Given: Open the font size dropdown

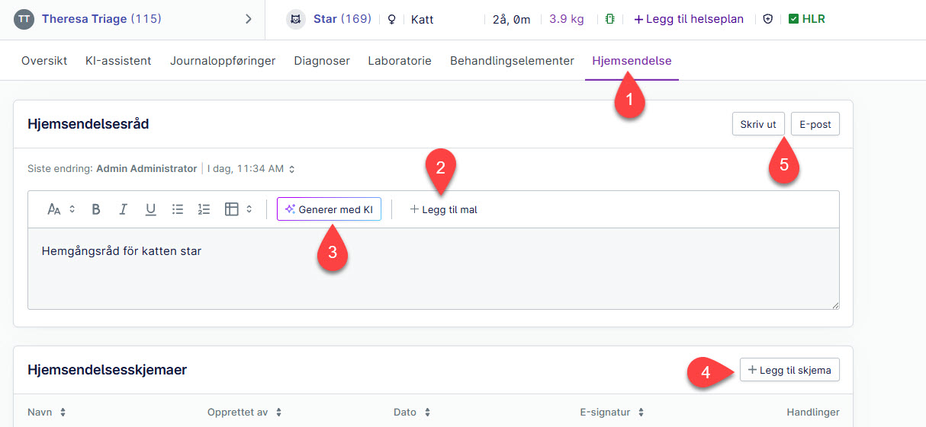Looking at the screenshot, I should 61,209.
